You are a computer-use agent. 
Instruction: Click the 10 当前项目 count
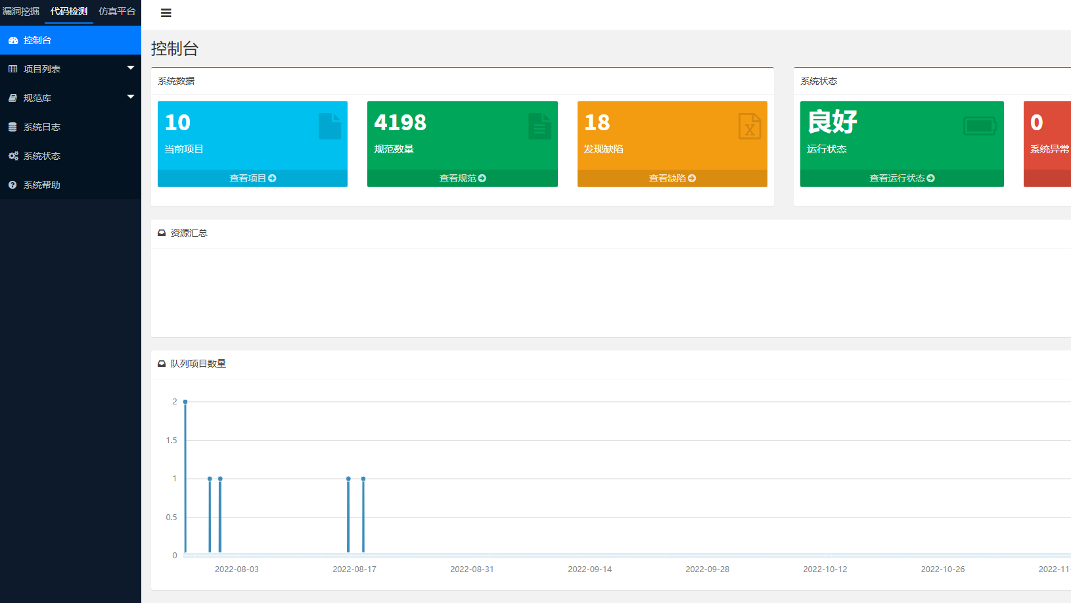coord(177,122)
